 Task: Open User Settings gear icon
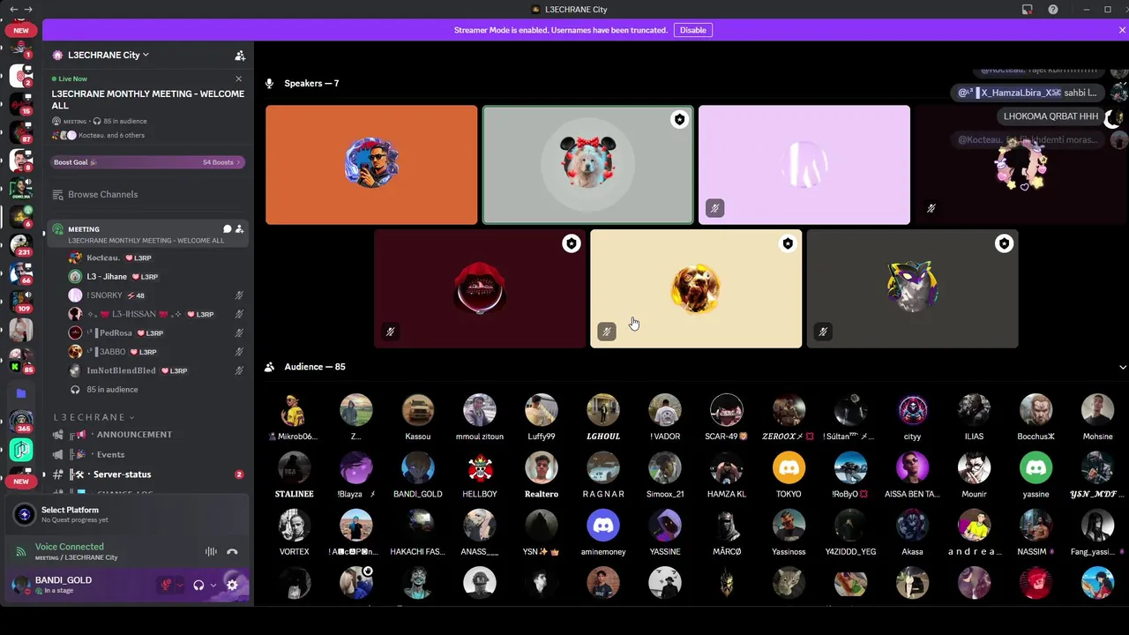tap(232, 585)
